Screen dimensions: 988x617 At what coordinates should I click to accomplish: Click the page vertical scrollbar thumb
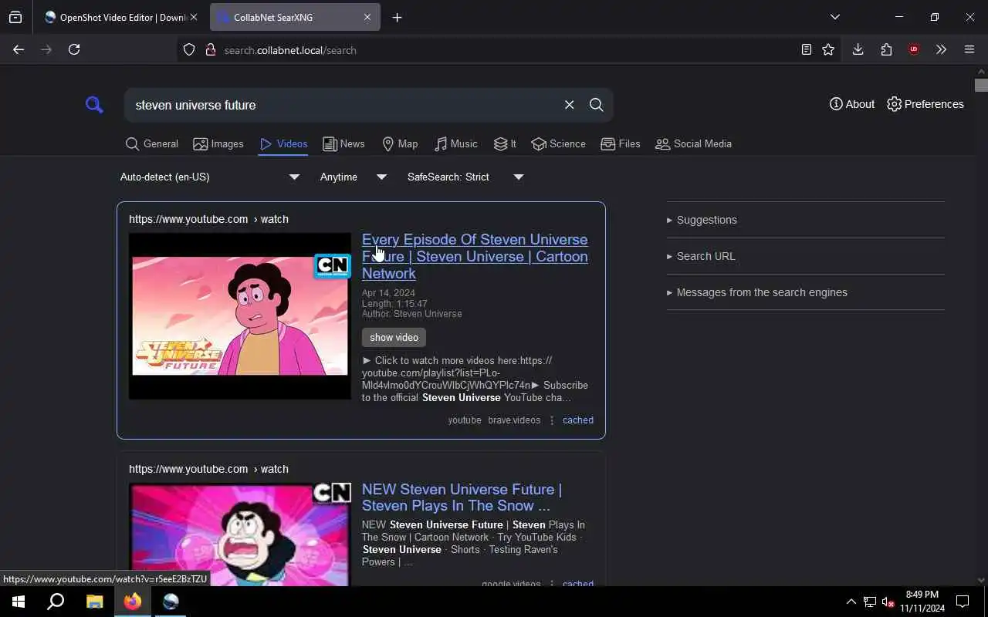pyautogui.click(x=981, y=85)
